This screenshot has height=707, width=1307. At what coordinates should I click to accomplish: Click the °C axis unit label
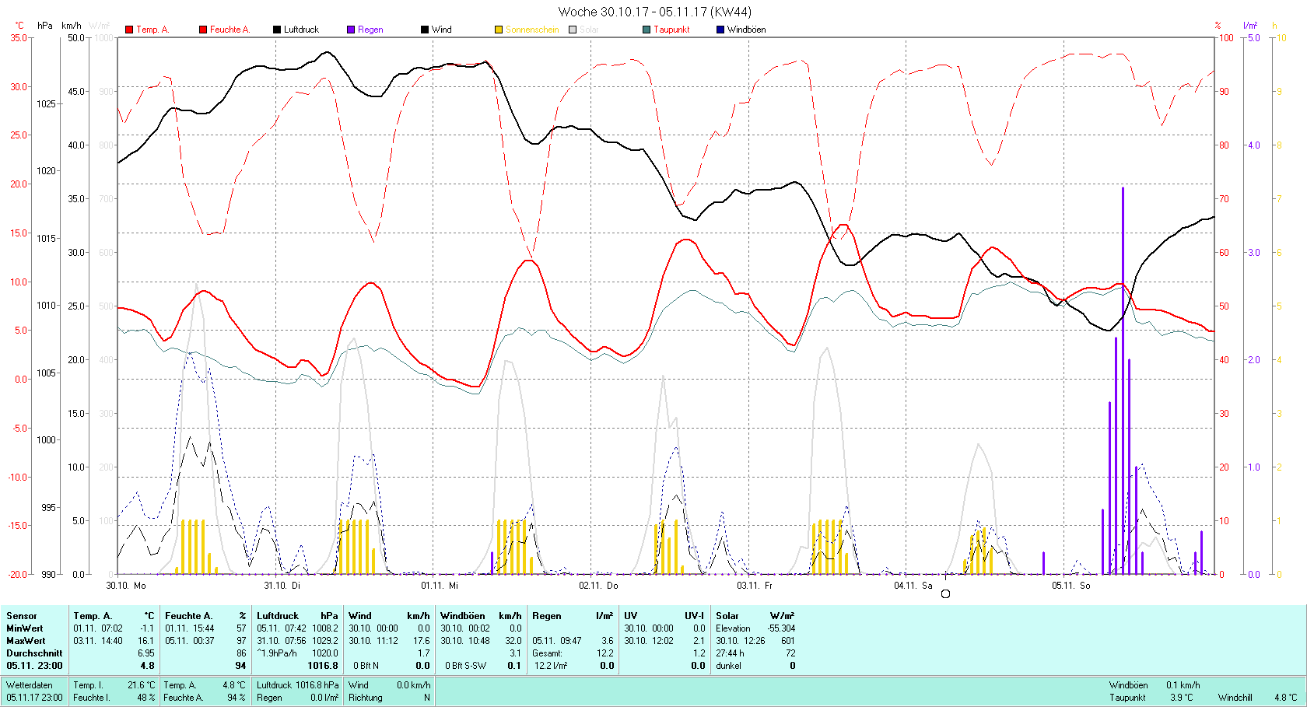tap(19, 26)
